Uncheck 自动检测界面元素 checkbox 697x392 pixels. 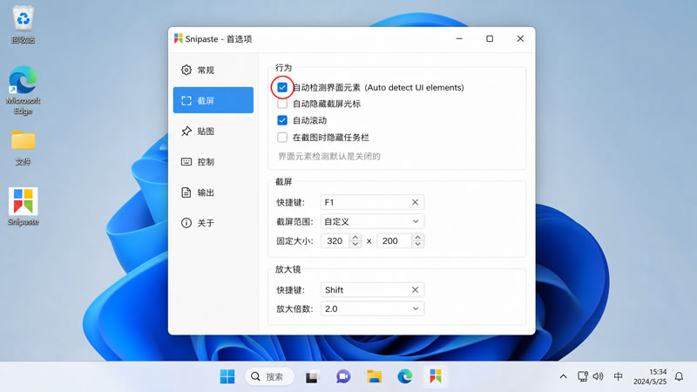(x=282, y=88)
